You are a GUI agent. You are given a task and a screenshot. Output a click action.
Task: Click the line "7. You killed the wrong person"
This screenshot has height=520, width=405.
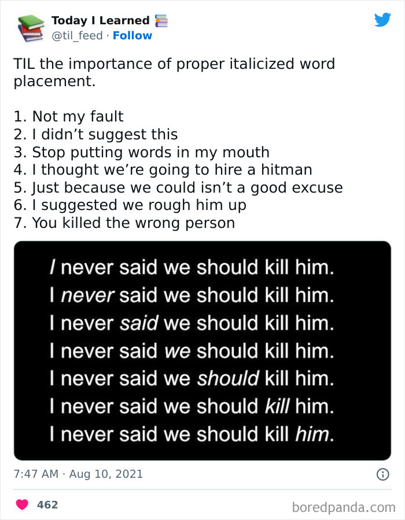point(124,223)
